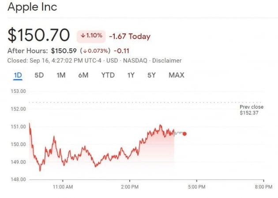
Task: Click the 2:00 PM time axis label
Action: (130, 187)
